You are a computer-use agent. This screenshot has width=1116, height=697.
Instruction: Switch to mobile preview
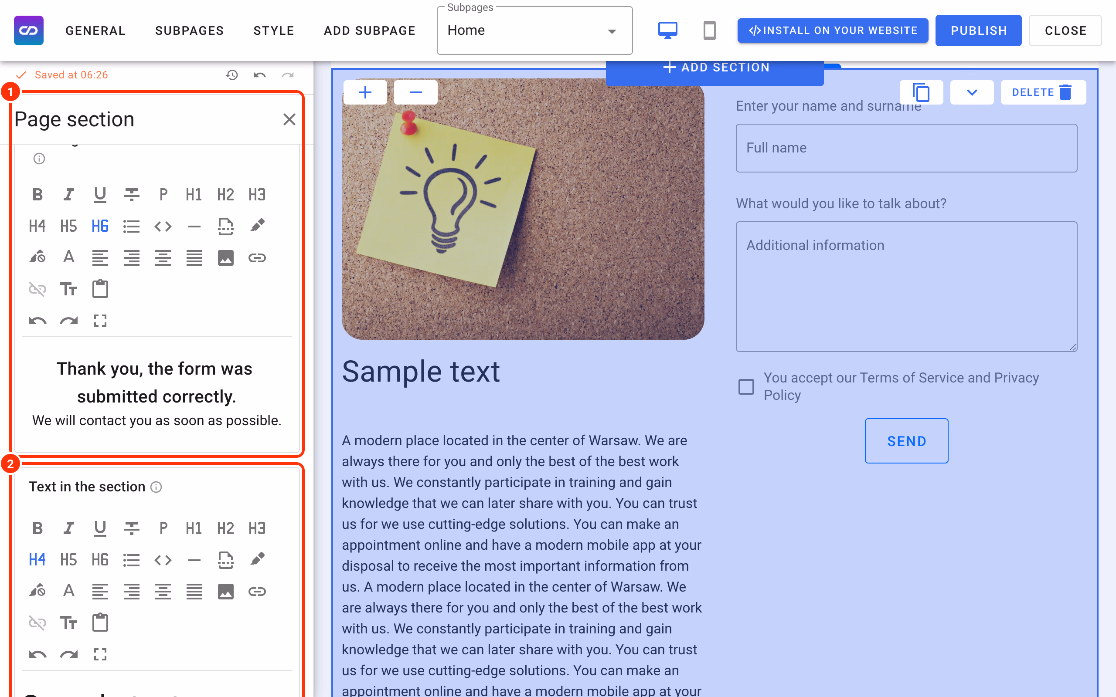(x=709, y=30)
